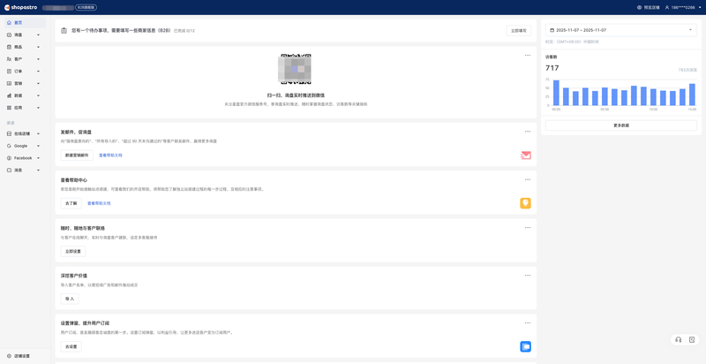Click the 营销 sidebar icon
Viewport: 706px width, 364px height.
point(10,83)
